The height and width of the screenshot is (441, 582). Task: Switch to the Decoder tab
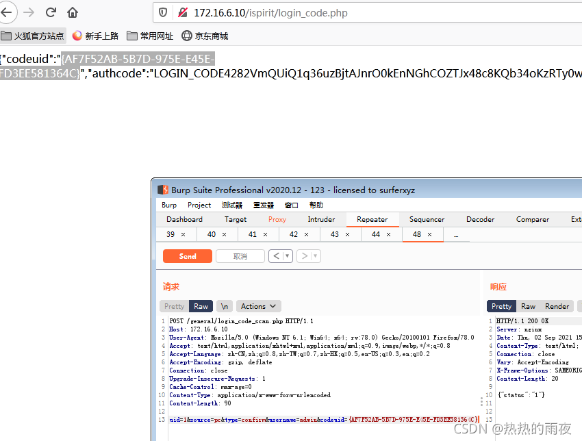pyautogui.click(x=480, y=219)
